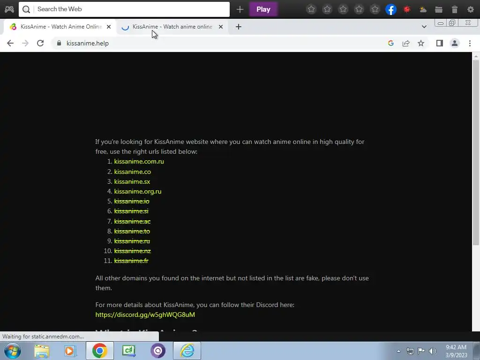This screenshot has height=360, width=480.
Task: Open the kissanime.com.ru link
Action: click(139, 162)
